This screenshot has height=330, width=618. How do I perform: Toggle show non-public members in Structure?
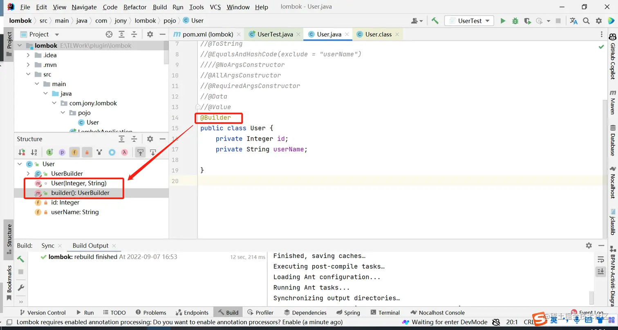87,153
